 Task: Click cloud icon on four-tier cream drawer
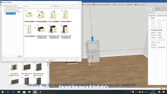[x=62, y=10]
